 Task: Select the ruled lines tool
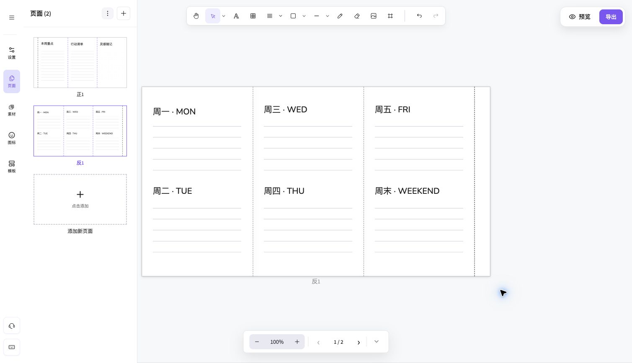coord(270,16)
